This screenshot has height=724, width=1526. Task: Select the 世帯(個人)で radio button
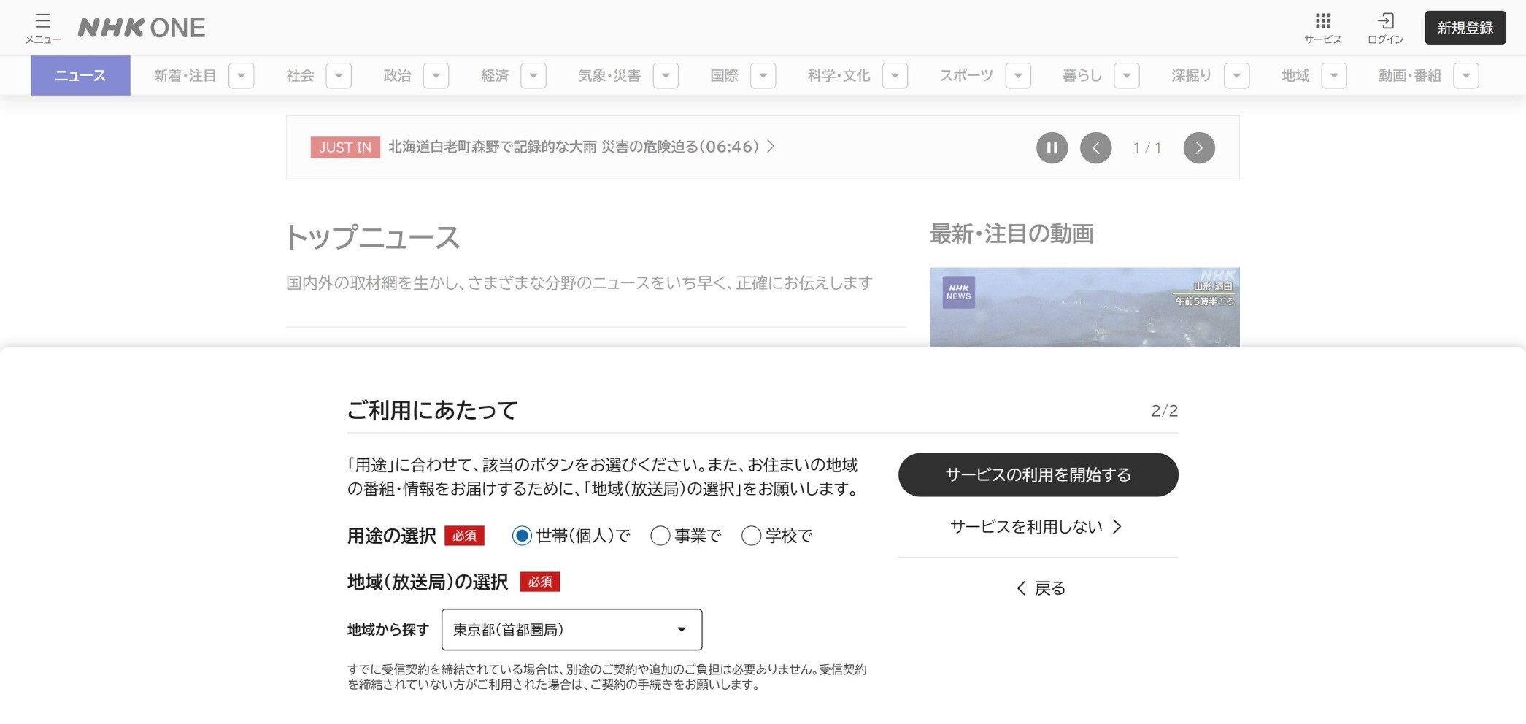[x=522, y=536]
